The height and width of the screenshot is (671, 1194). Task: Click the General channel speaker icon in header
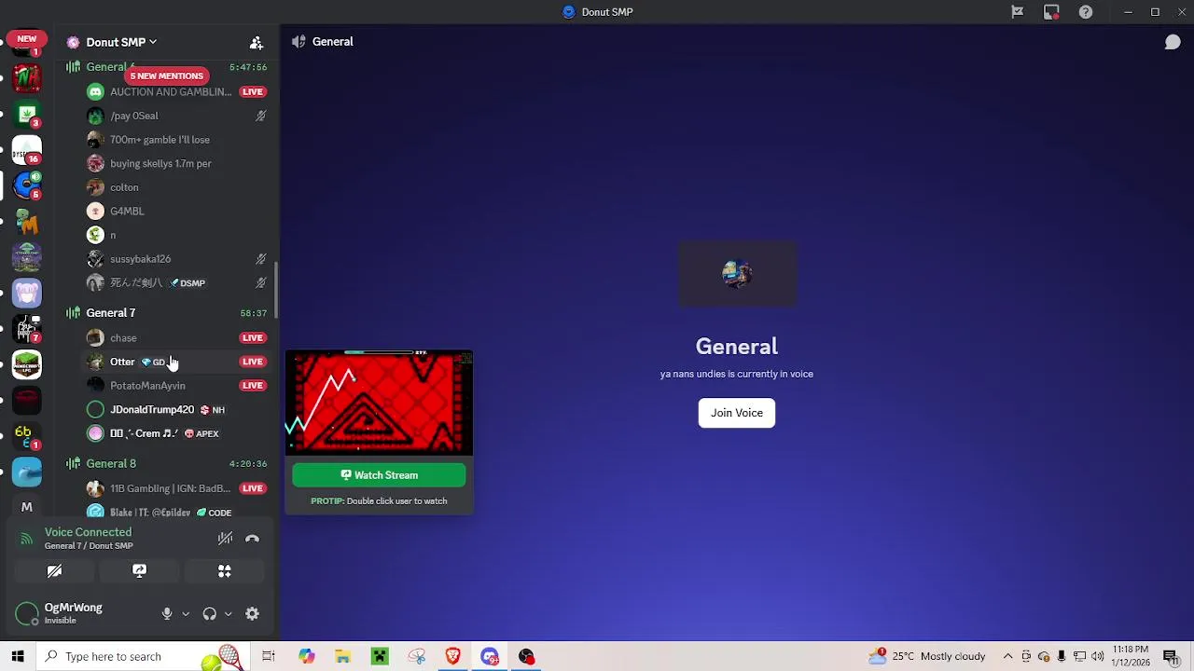(298, 42)
